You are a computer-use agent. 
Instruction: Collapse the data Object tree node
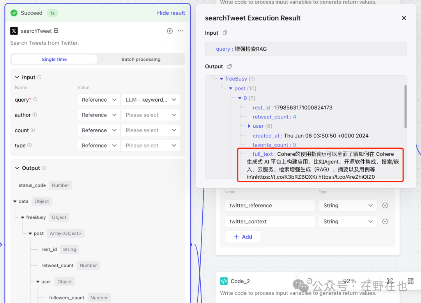15,201
